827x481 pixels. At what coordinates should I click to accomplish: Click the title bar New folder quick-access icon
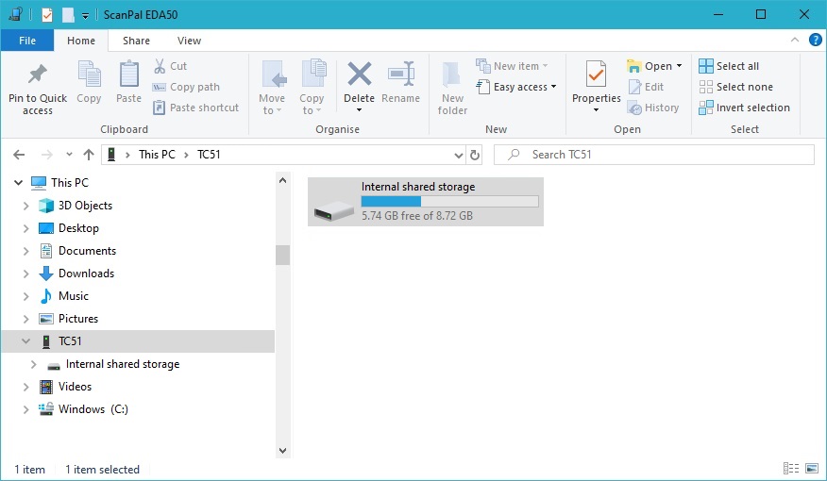point(68,15)
